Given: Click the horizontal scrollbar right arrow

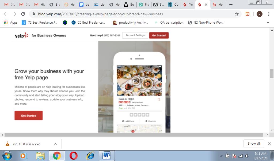Looking at the screenshot, I should 267,135.
